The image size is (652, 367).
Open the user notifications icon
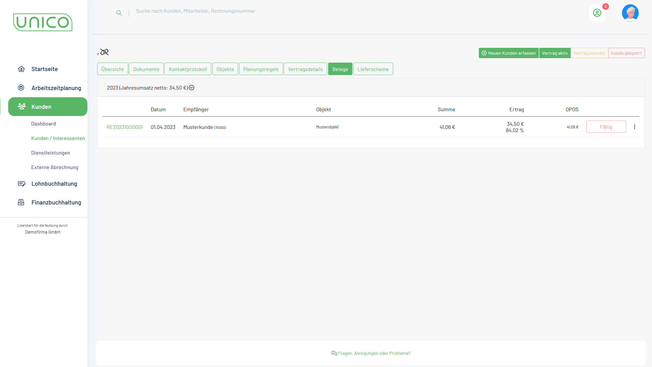[597, 13]
